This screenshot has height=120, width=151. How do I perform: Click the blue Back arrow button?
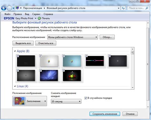(x=4, y=8)
